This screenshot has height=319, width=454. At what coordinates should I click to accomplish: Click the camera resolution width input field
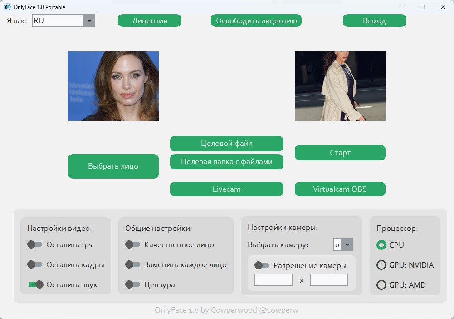click(273, 280)
